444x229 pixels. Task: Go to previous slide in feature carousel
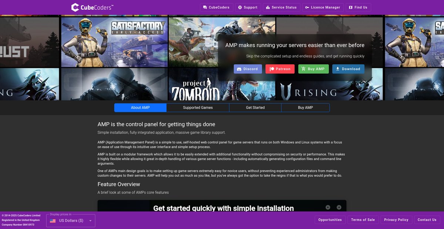coord(328,207)
